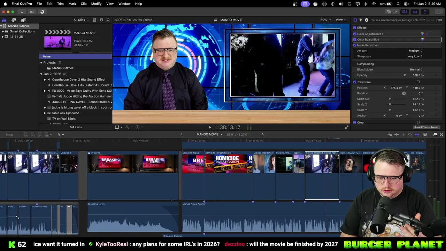Open the Mark menu
This screenshot has height=251, width=446.
click(72, 4)
